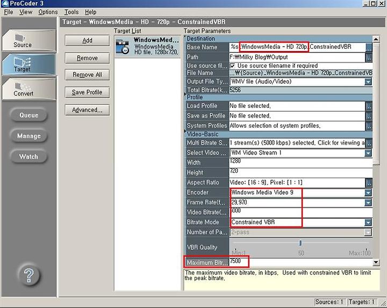Click the Maximum Bitrate field

click(x=301, y=263)
